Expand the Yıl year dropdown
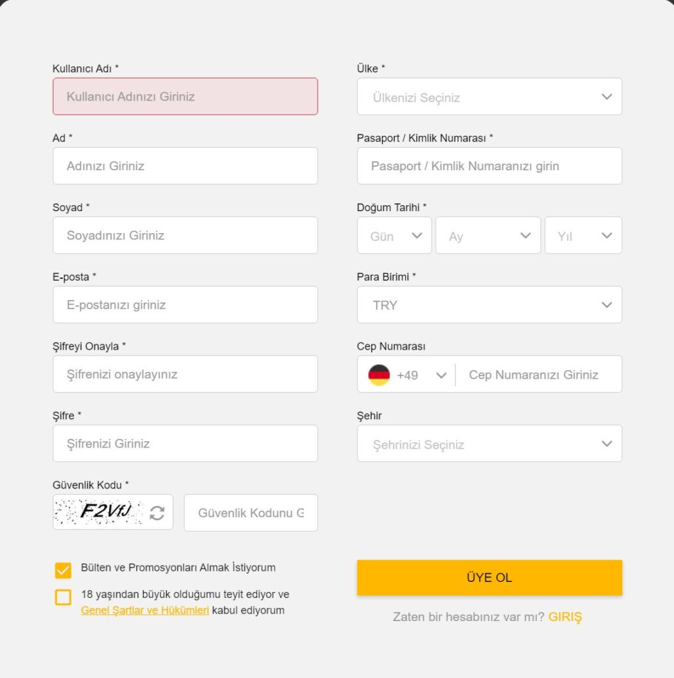674x678 pixels. click(x=583, y=236)
